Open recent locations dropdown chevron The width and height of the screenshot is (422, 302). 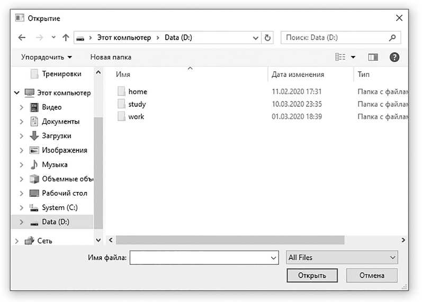click(53, 37)
